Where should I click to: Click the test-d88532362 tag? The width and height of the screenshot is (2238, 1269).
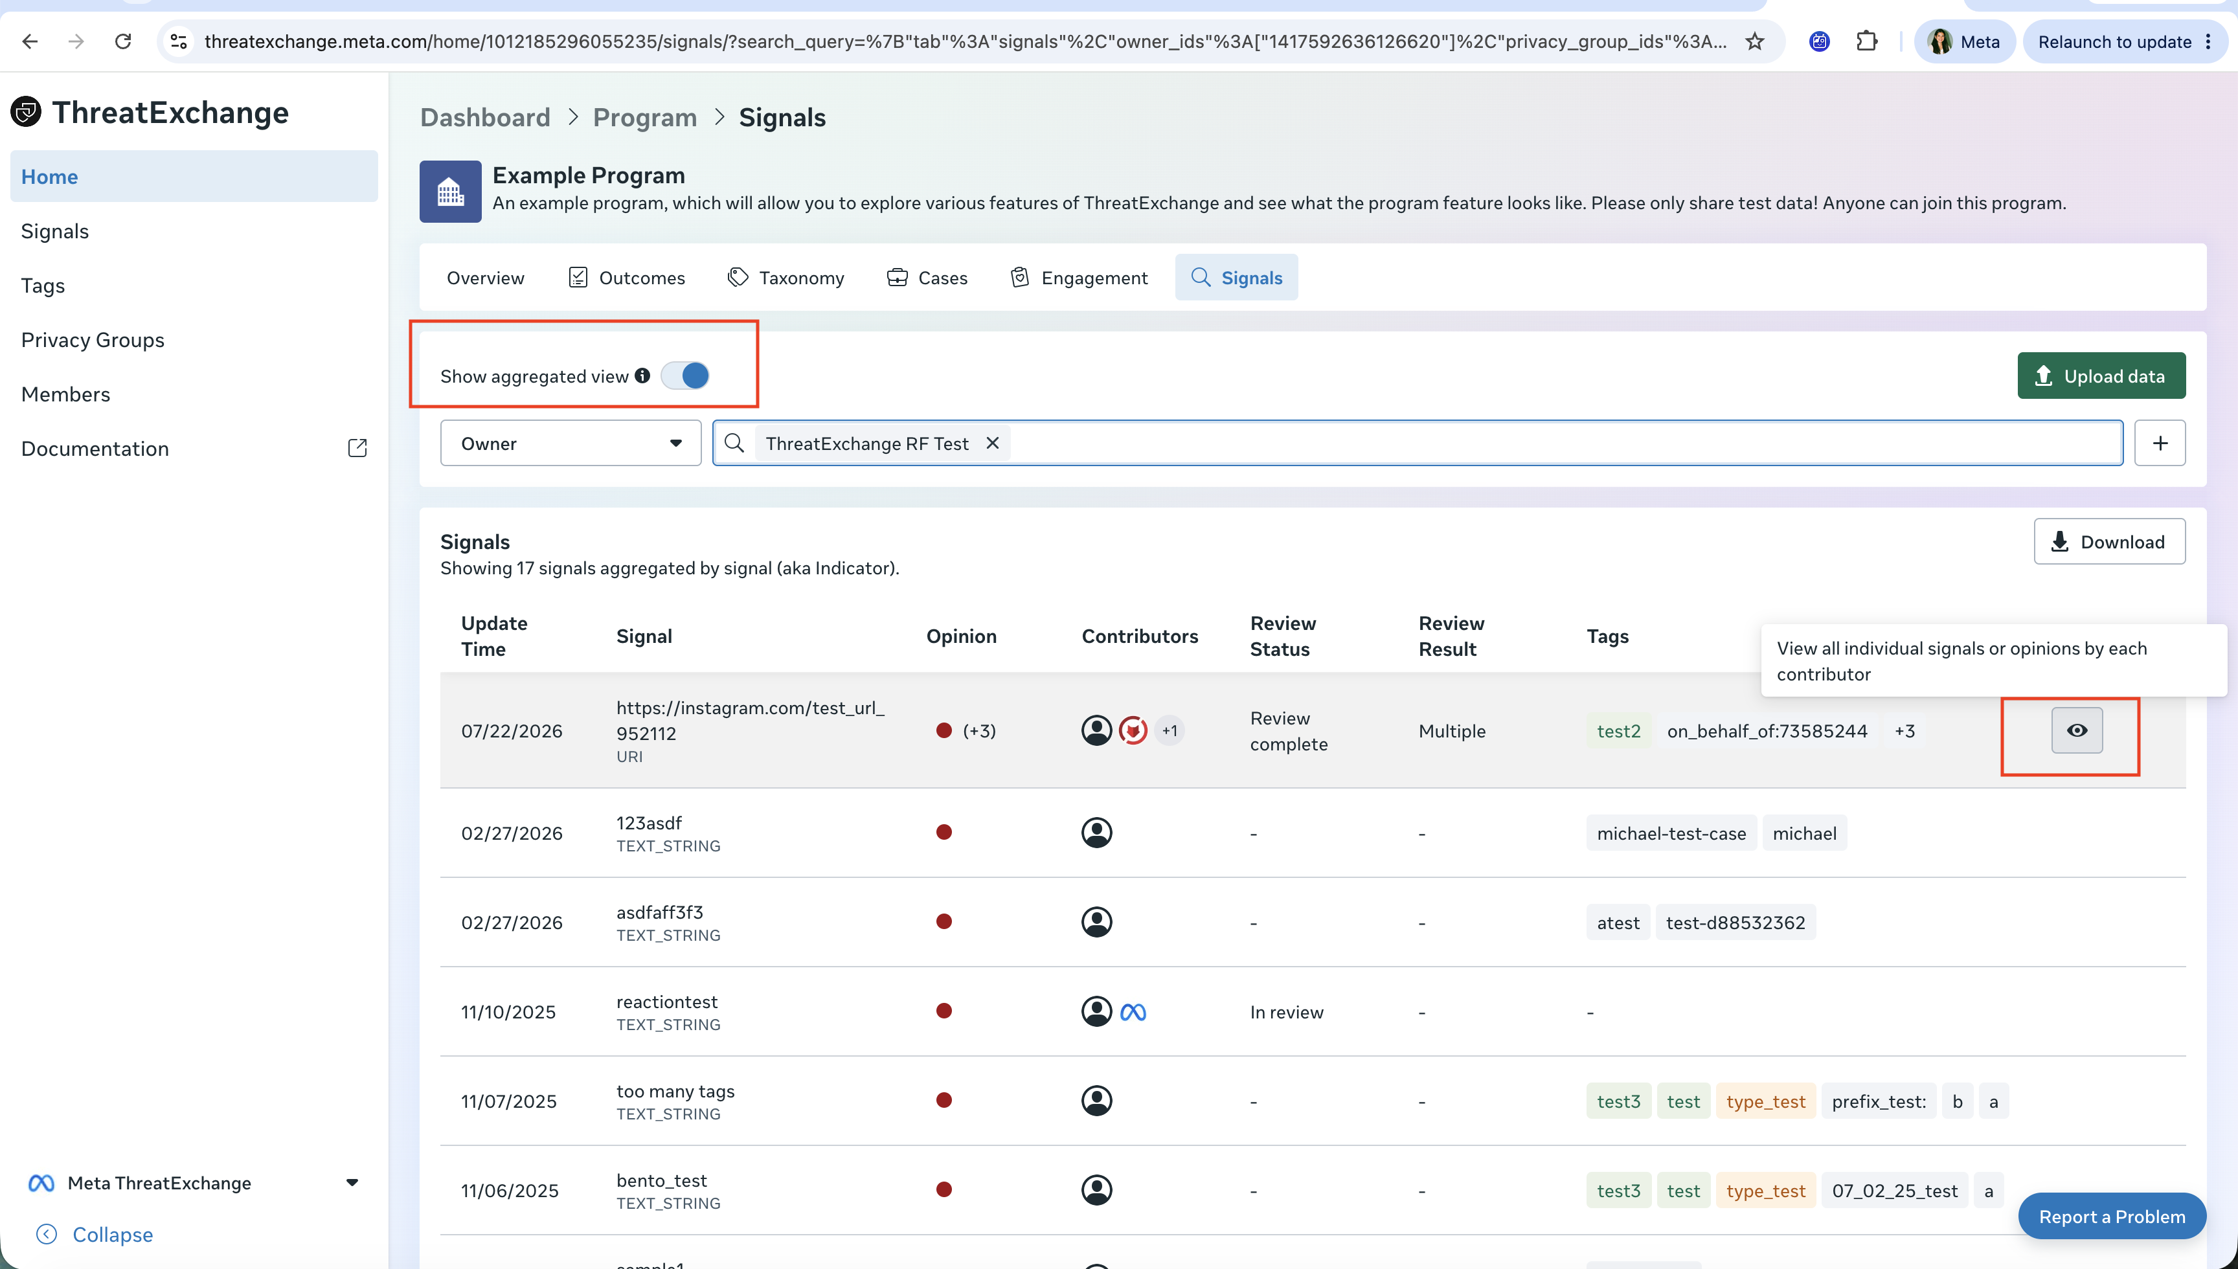1735,922
